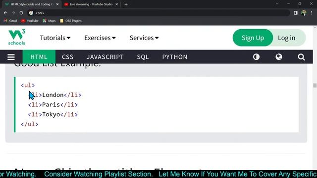Click the closing </ul> tag text

tap(30, 124)
